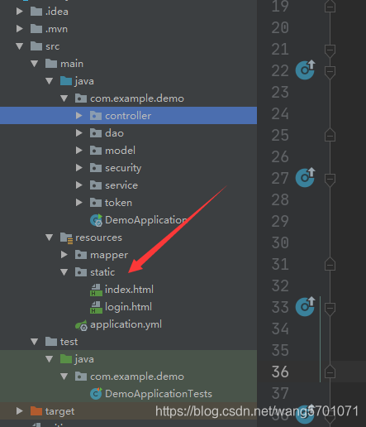This screenshot has width=366, height=427.
Task: Click the .idea folder icon
Action: pos(36,12)
